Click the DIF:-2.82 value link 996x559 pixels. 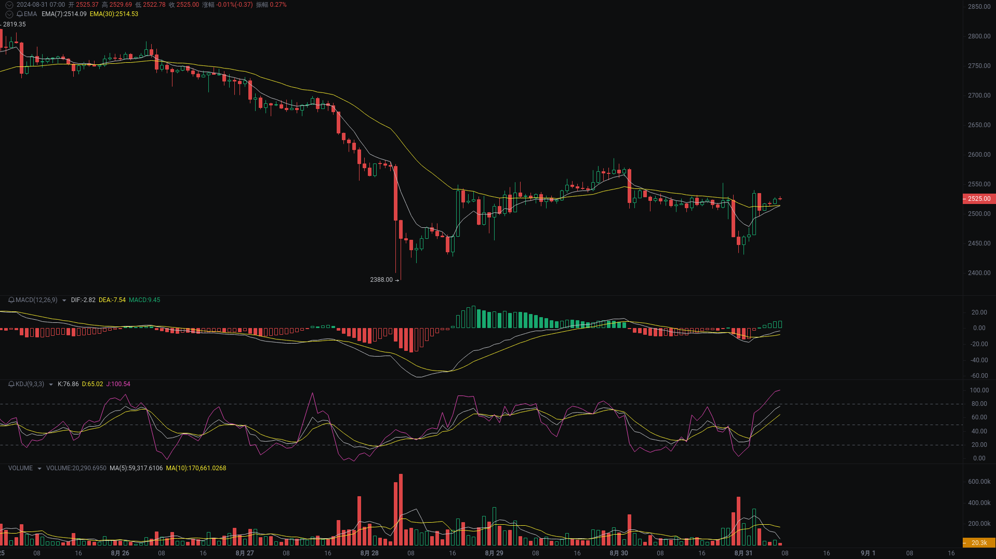83,300
